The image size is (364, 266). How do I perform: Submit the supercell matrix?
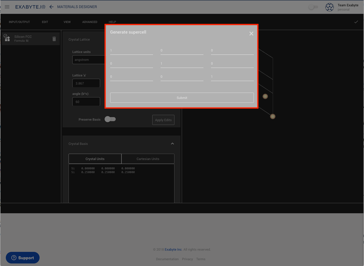click(x=182, y=98)
